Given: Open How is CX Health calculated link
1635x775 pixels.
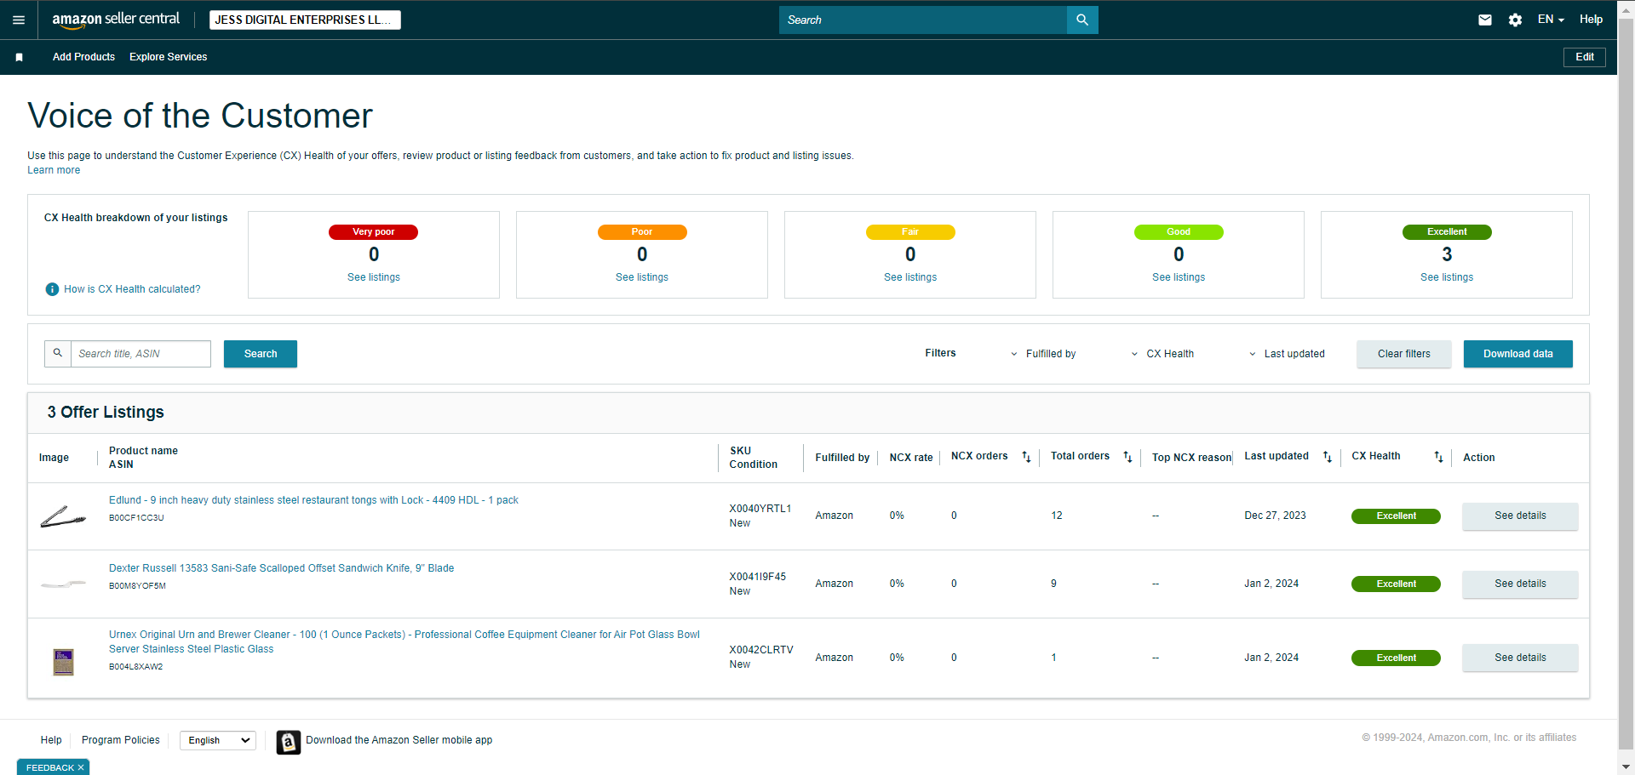Looking at the screenshot, I should coord(132,289).
